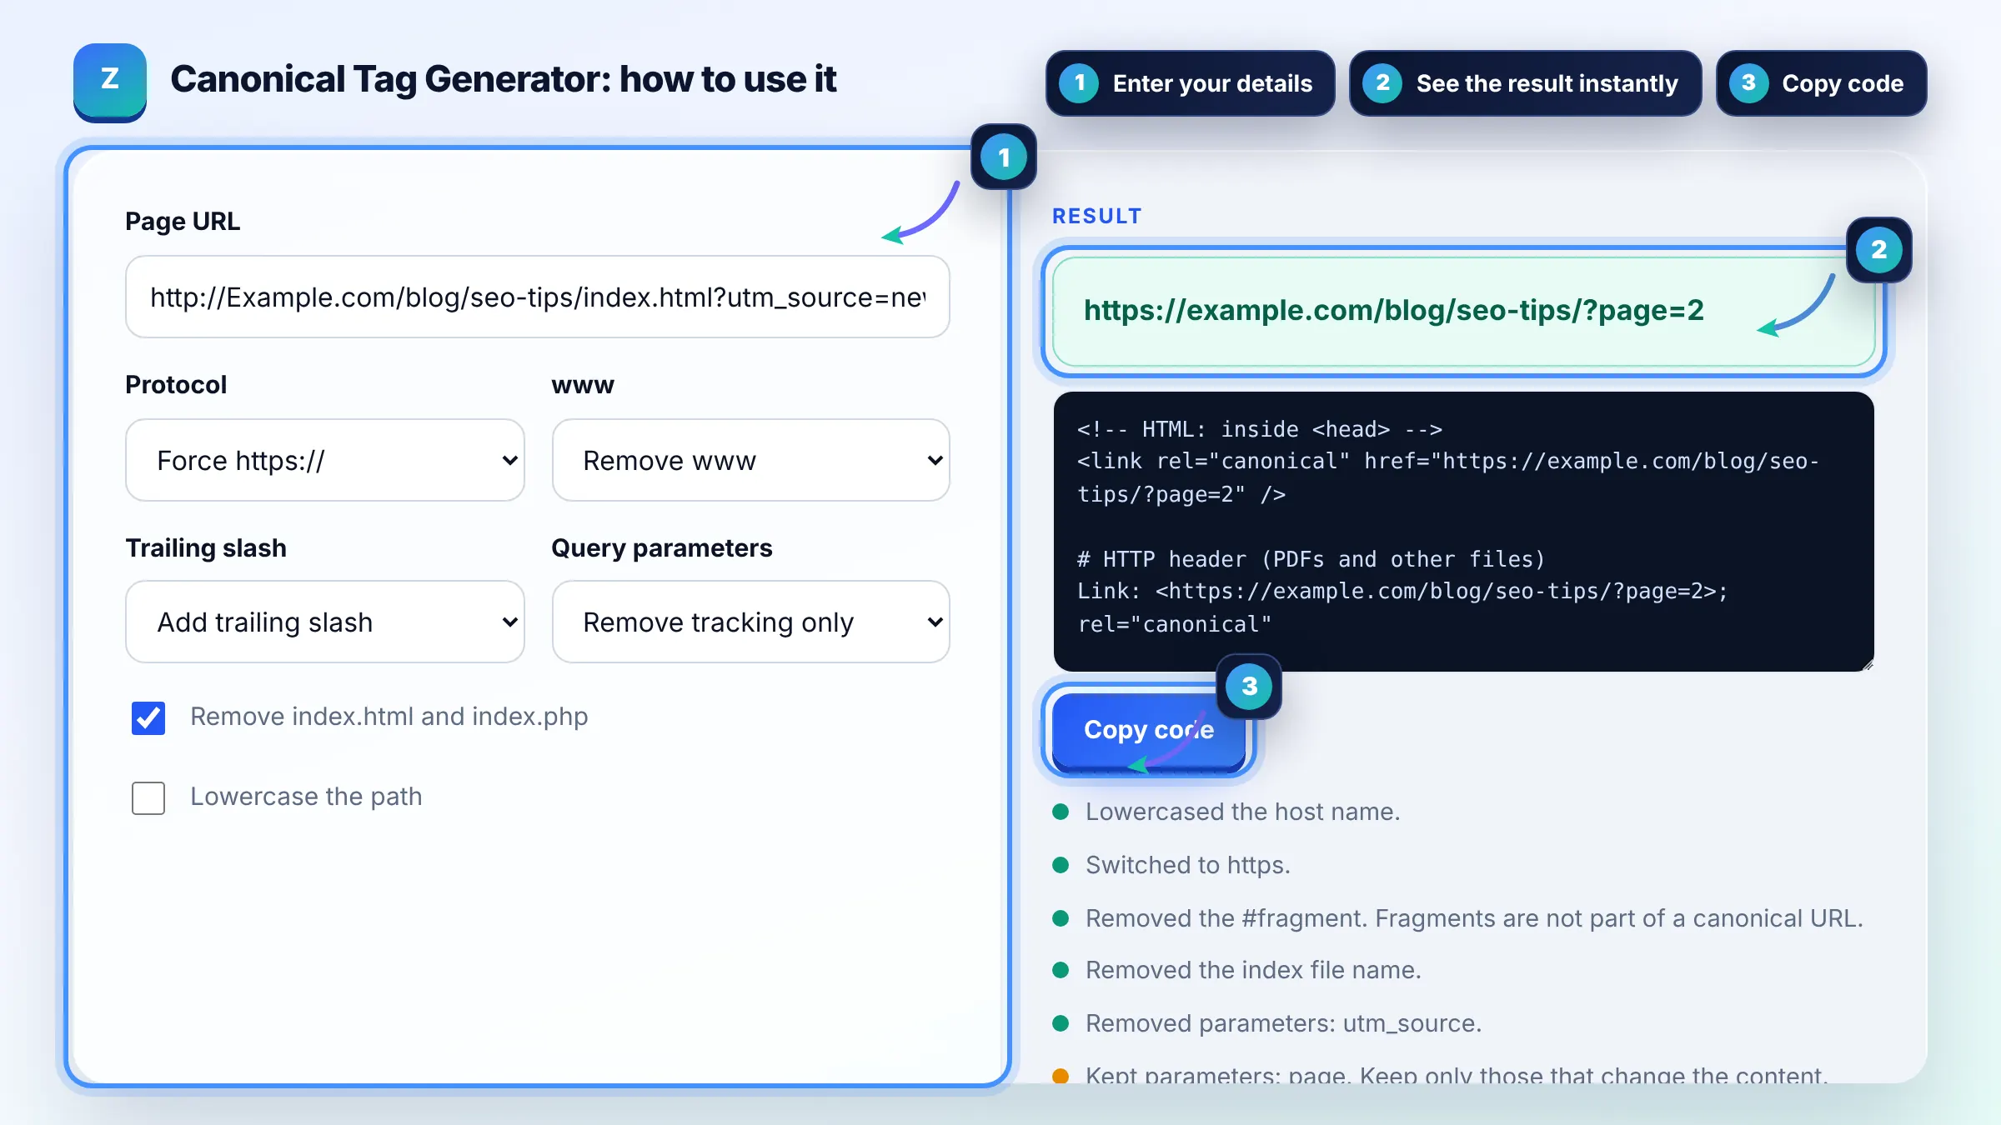Image resolution: width=2001 pixels, height=1125 pixels.
Task: Click the resize handle of the code box
Action: [x=1867, y=664]
